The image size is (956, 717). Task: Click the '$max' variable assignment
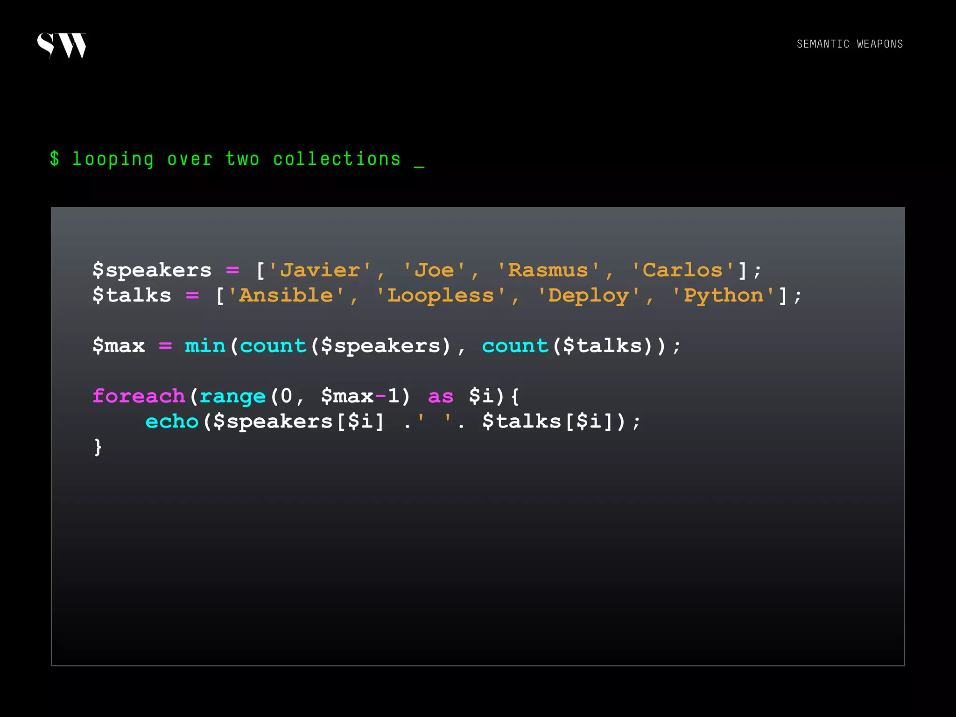(x=119, y=346)
